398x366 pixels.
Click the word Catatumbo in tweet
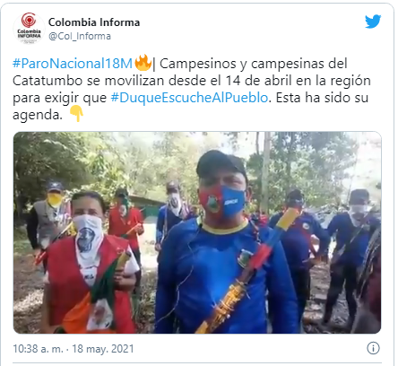pyautogui.click(x=48, y=81)
